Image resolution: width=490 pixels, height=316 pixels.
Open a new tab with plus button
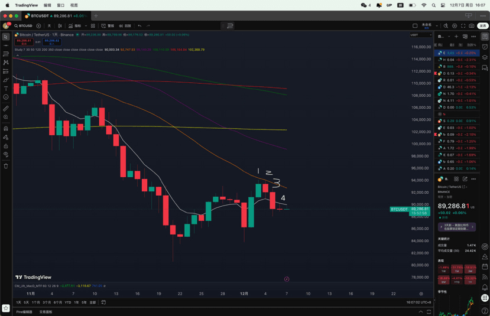[96, 15]
